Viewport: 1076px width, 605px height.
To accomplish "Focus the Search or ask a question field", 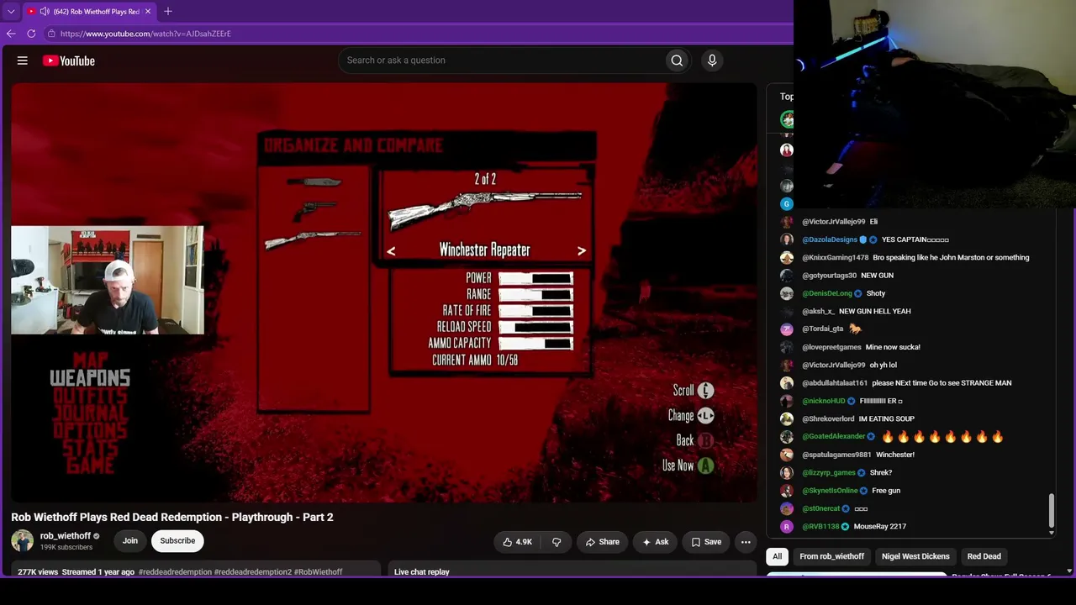I will click(x=501, y=60).
